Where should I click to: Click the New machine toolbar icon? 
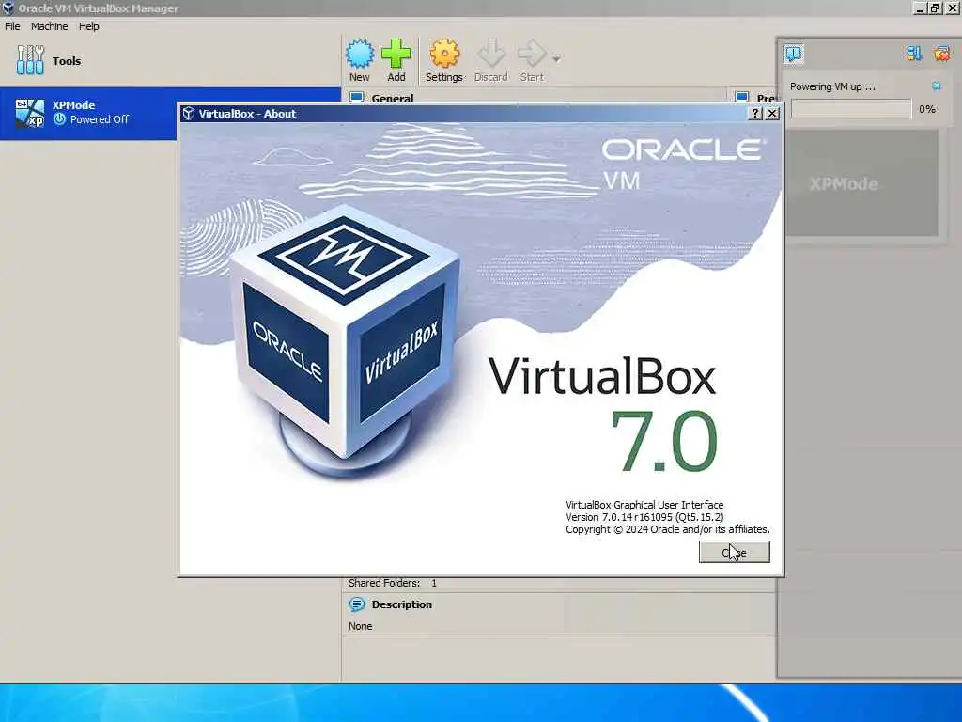tap(360, 54)
